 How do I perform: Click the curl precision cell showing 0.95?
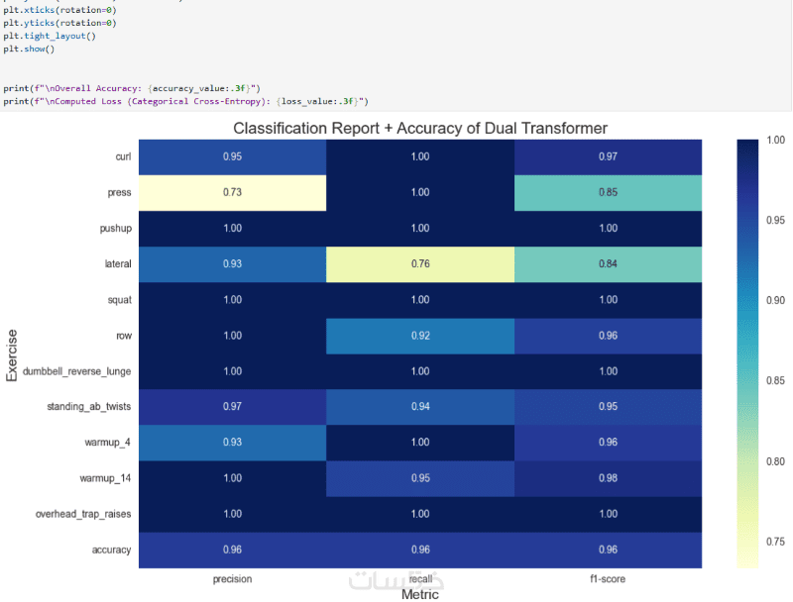click(232, 156)
